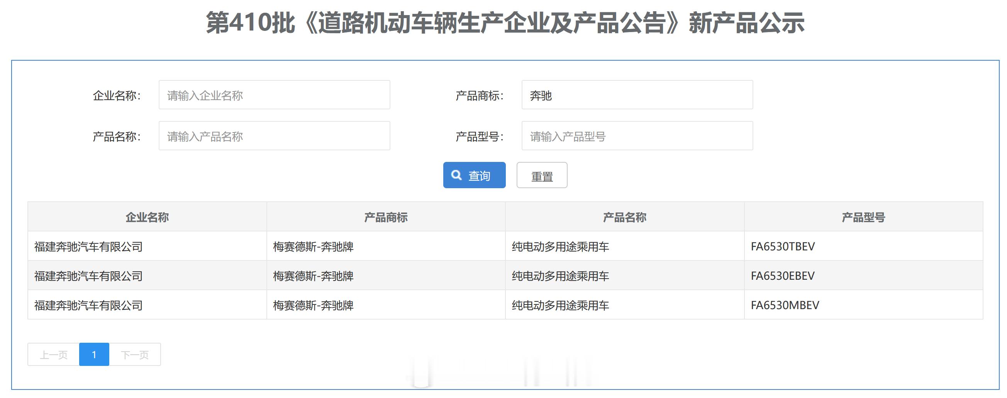Screen dimensions: 1007x398
Task: Click company name in FA6530EBEV row
Action: point(88,276)
